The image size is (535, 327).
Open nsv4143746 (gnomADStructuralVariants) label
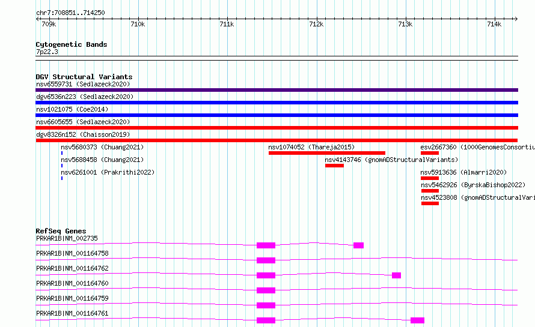pyautogui.click(x=391, y=160)
